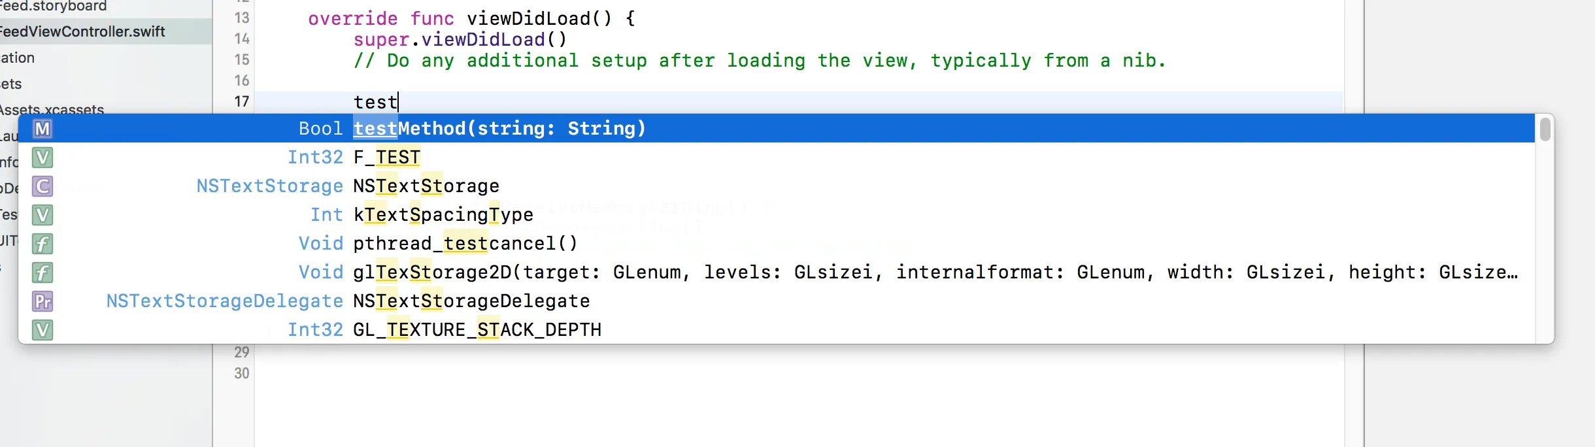Pick NSTextStorageDelegate protocol completion

[x=777, y=301]
